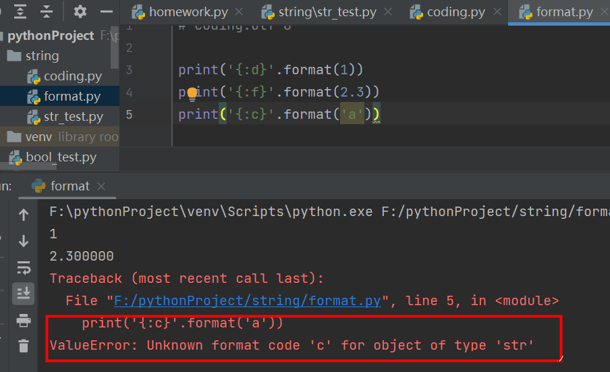
Task: Print the run console output
Action: pos(24,319)
